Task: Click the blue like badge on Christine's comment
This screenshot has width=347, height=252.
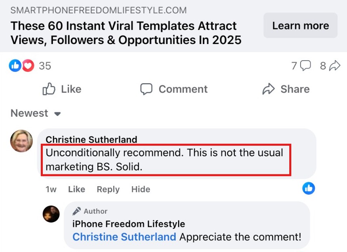Action: pyautogui.click(x=309, y=188)
